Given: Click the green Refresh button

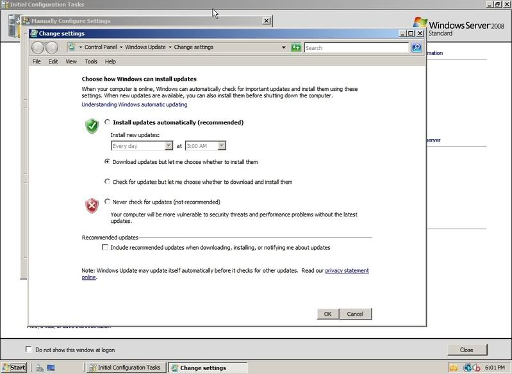Looking at the screenshot, I should point(296,47).
